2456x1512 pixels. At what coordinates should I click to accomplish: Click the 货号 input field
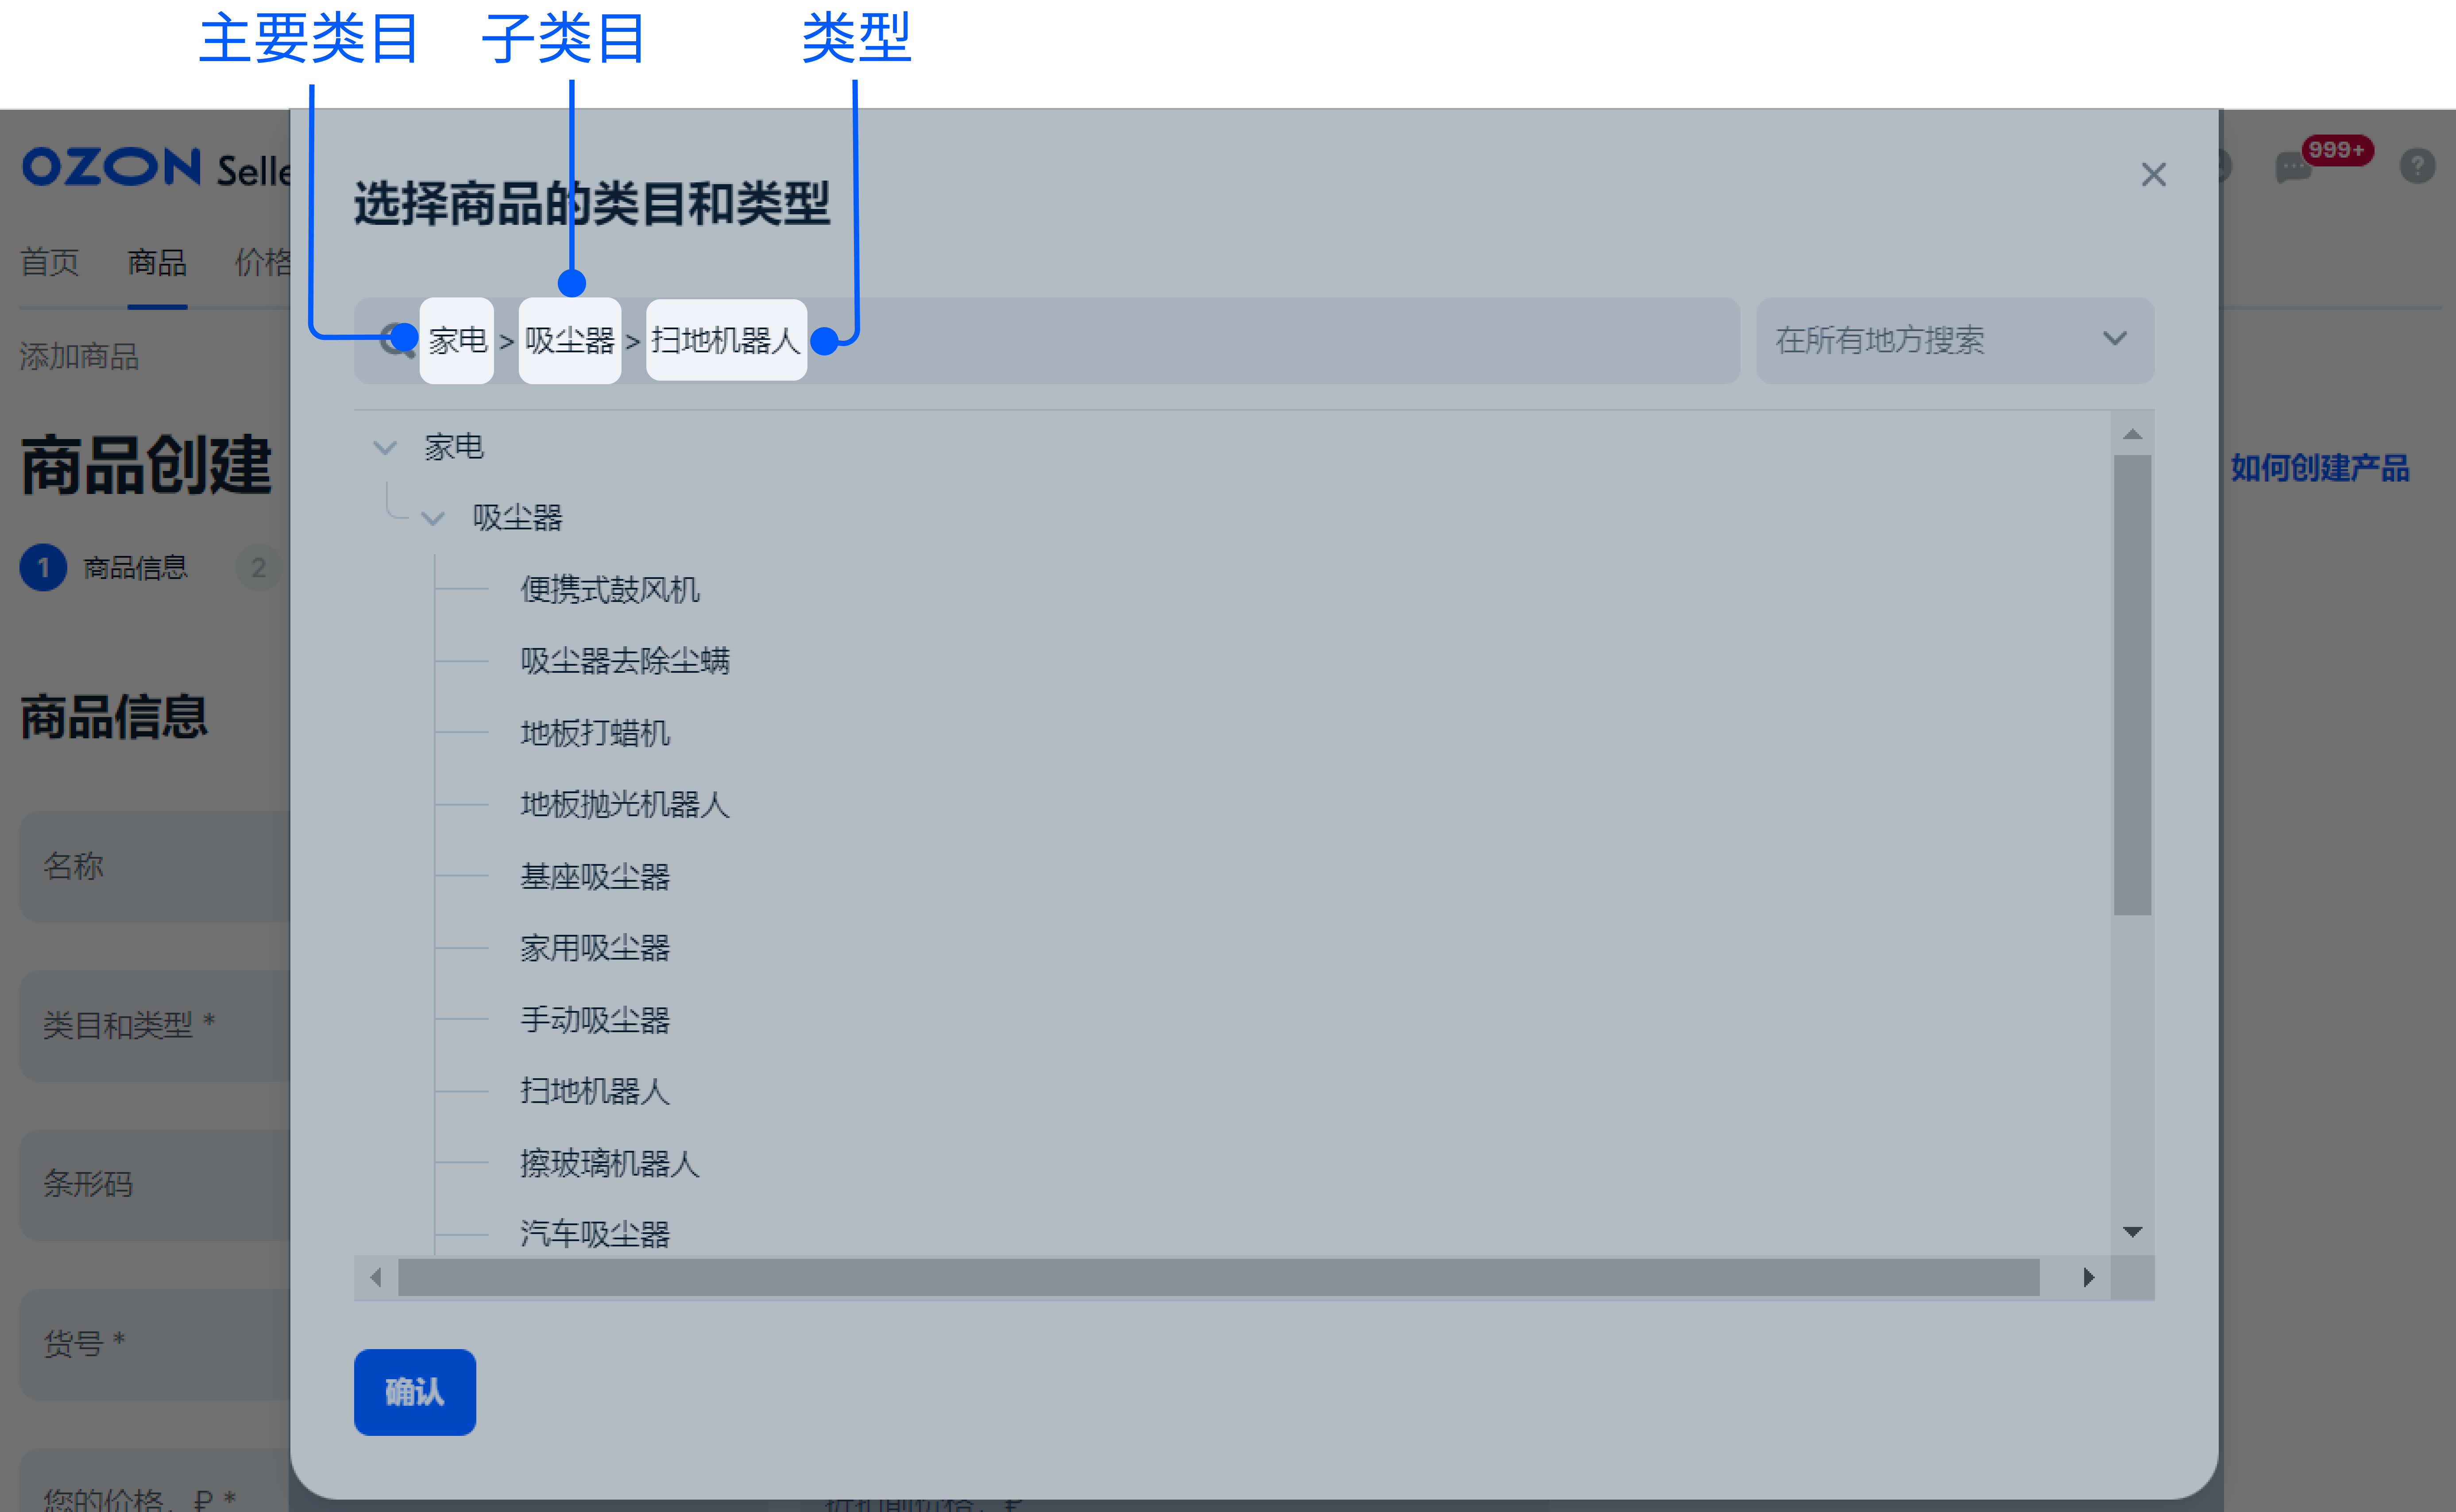click(x=155, y=1343)
